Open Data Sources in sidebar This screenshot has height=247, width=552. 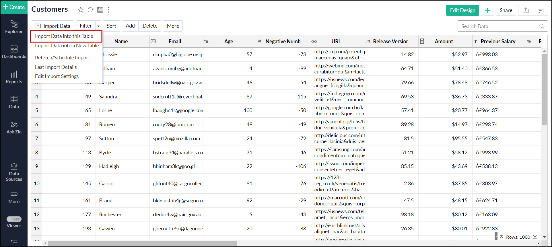14,172
